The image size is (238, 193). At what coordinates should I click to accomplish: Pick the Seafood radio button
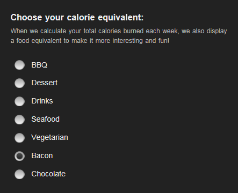[x=19, y=120]
